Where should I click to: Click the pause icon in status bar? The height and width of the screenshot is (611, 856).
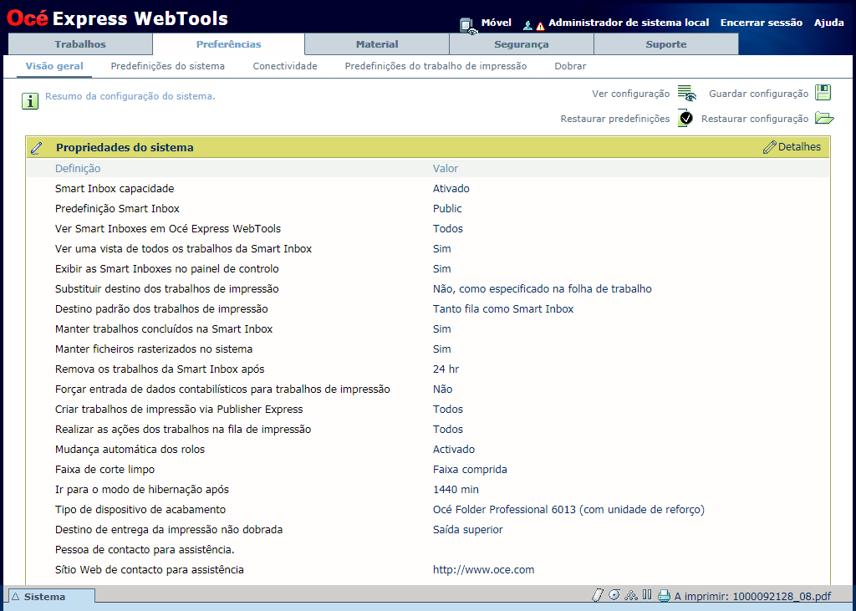coord(648,594)
